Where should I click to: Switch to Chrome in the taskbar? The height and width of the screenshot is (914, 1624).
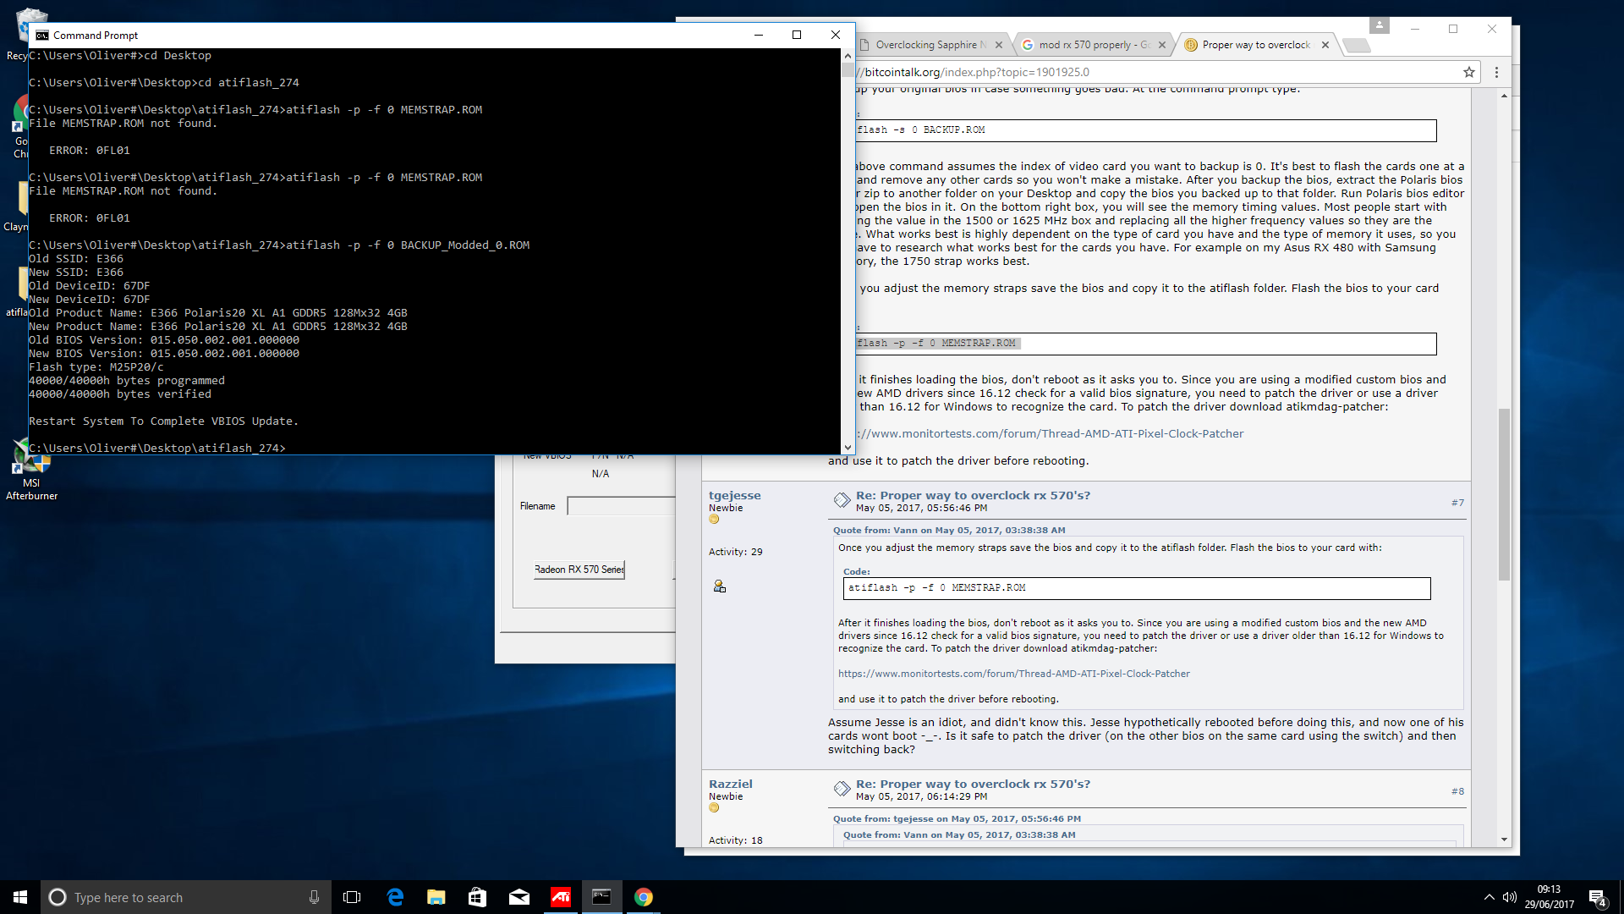click(644, 897)
